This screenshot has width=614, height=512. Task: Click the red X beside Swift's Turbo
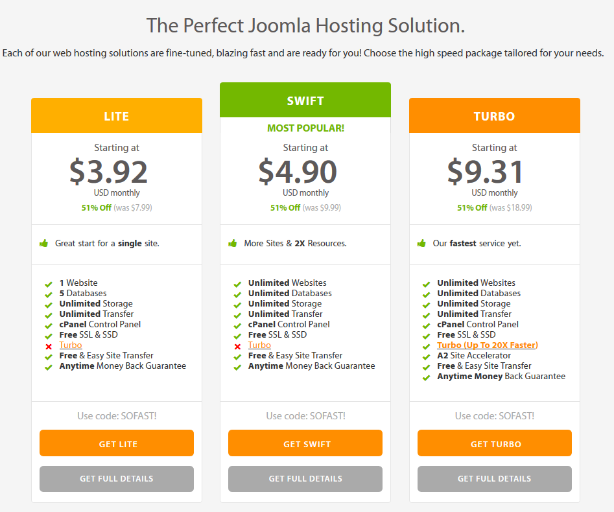coord(237,347)
